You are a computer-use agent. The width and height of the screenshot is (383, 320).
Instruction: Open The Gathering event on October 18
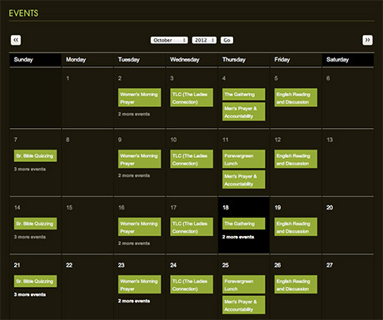[244, 224]
